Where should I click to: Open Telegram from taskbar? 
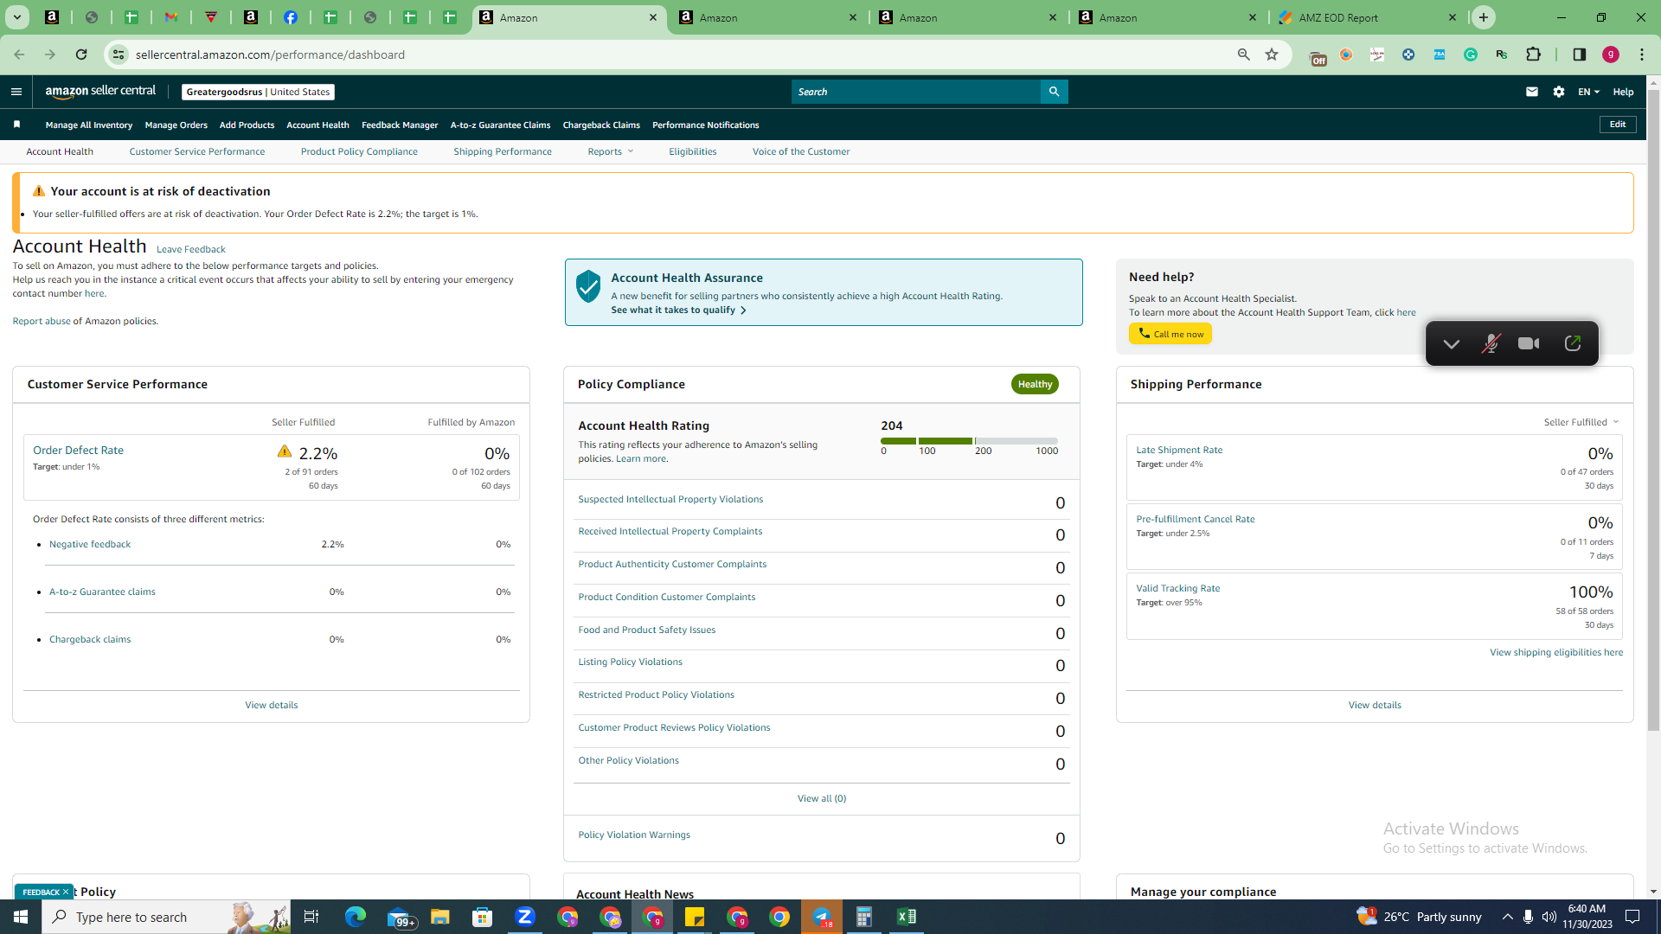tap(822, 917)
